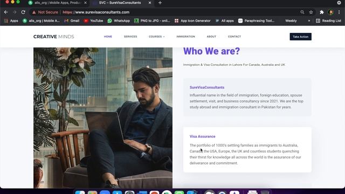Open the zoom magnifier icon in address bar

coord(302,12)
